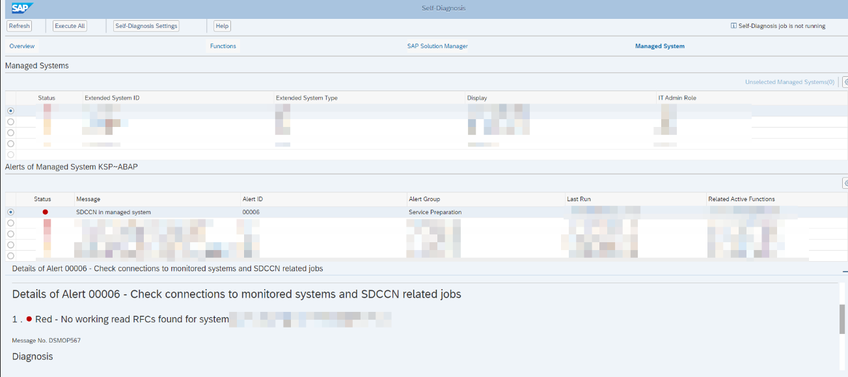The width and height of the screenshot is (848, 377).
Task: Click the Execute All button
Action: click(x=70, y=26)
